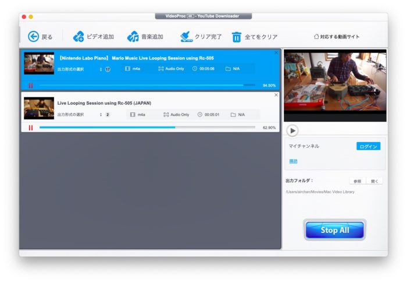Screen dimensions: 407x282
Task: Open 対応する動画サイト supported sites link
Action: (337, 37)
